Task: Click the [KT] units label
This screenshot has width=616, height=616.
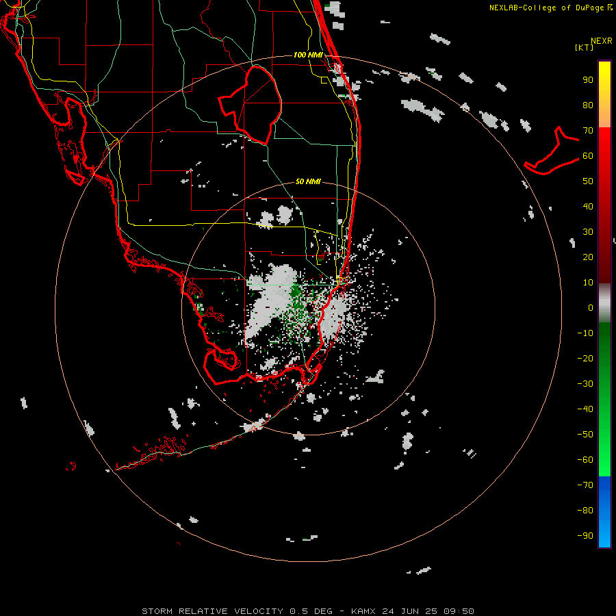Action: coord(585,47)
